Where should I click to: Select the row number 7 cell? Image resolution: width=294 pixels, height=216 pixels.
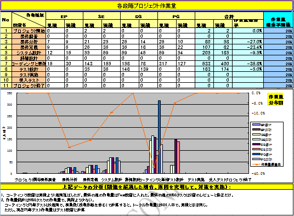tap(6, 64)
